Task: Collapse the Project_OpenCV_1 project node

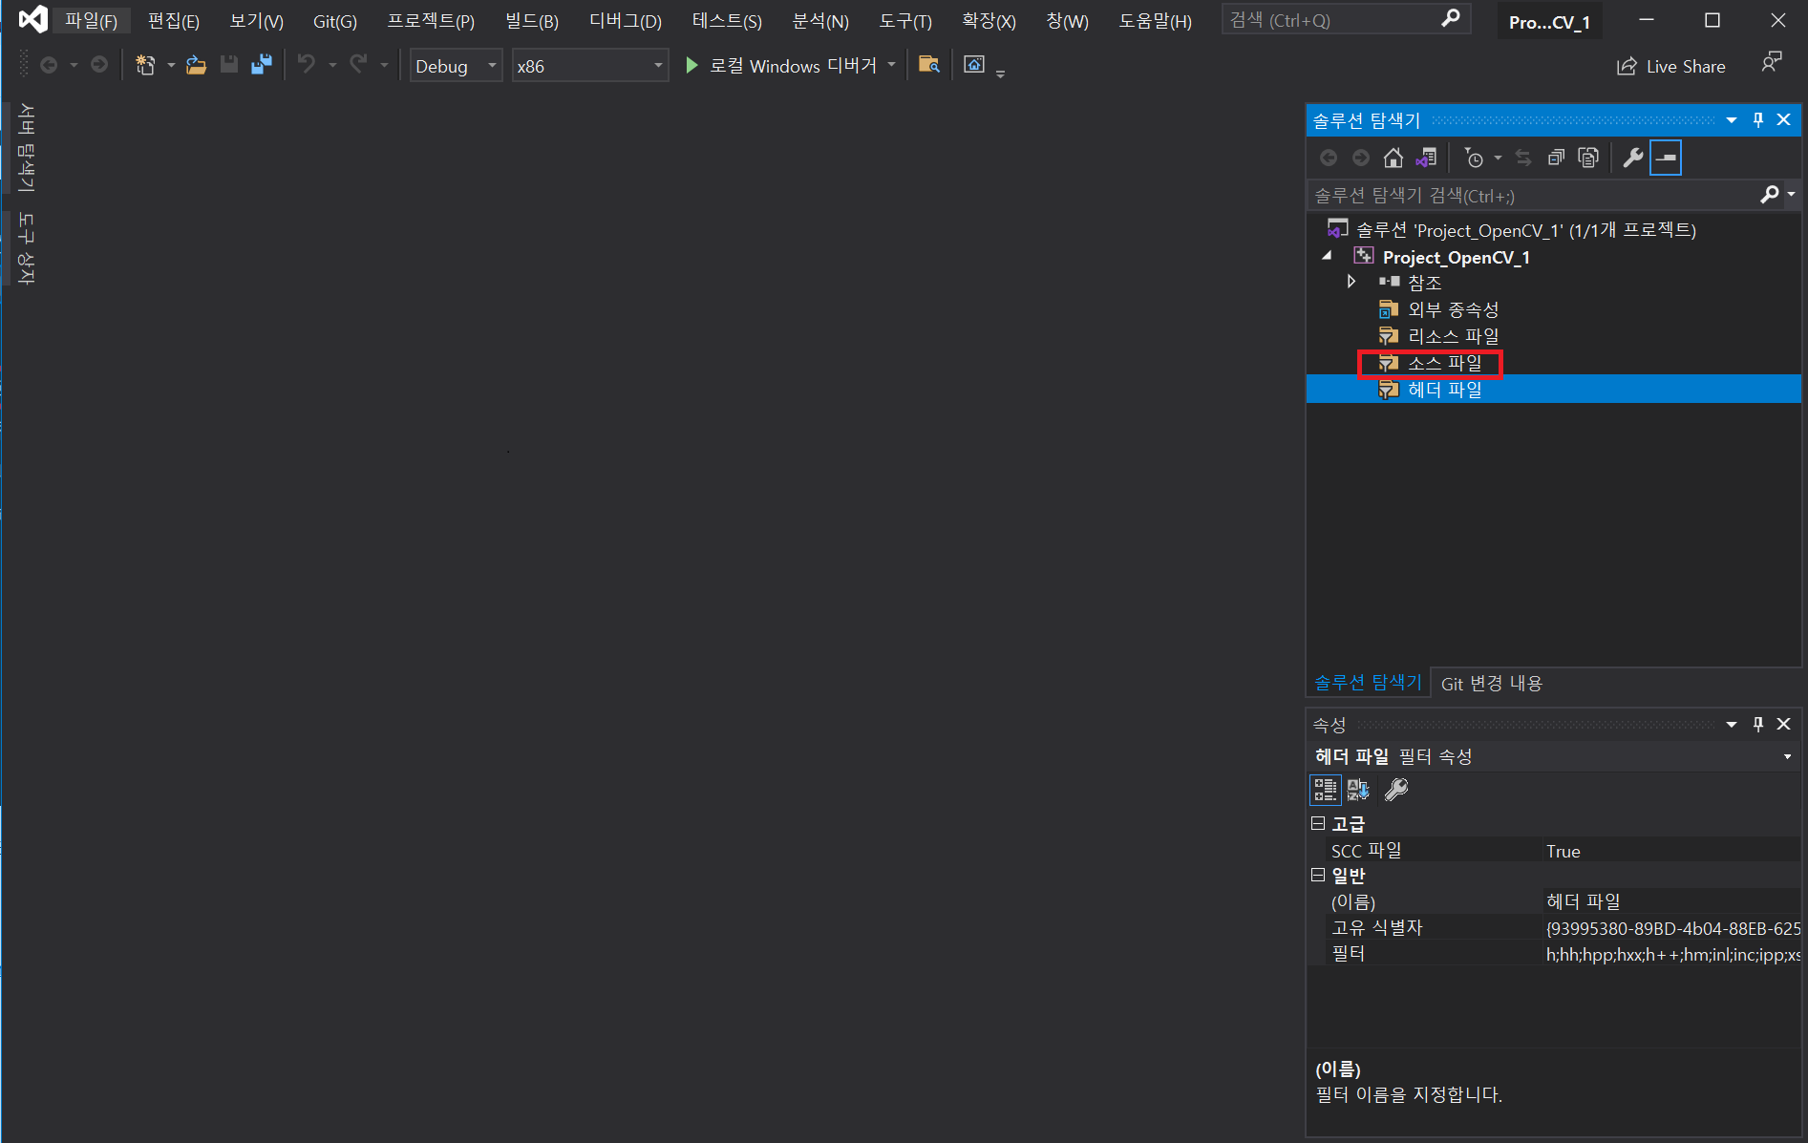Action: point(1327,256)
